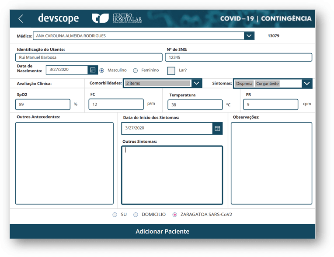Choose the DOMICILIO destination option
Image resolution: width=334 pixels, height=257 pixels.
click(136, 215)
